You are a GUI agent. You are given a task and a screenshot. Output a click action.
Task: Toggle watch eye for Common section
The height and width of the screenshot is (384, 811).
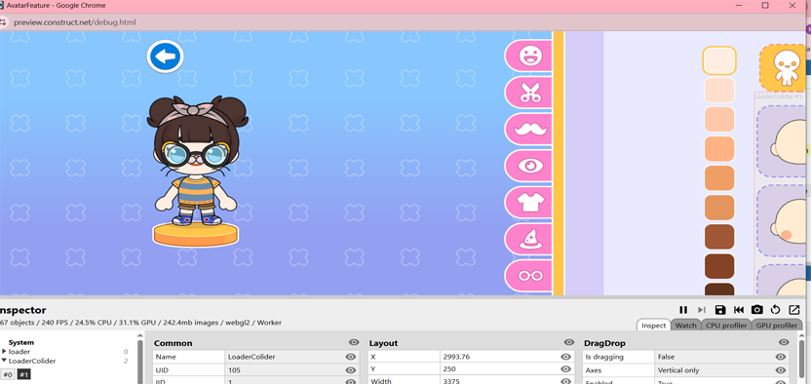354,343
